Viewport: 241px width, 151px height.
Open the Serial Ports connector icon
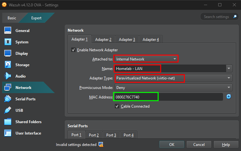click(x=8, y=99)
